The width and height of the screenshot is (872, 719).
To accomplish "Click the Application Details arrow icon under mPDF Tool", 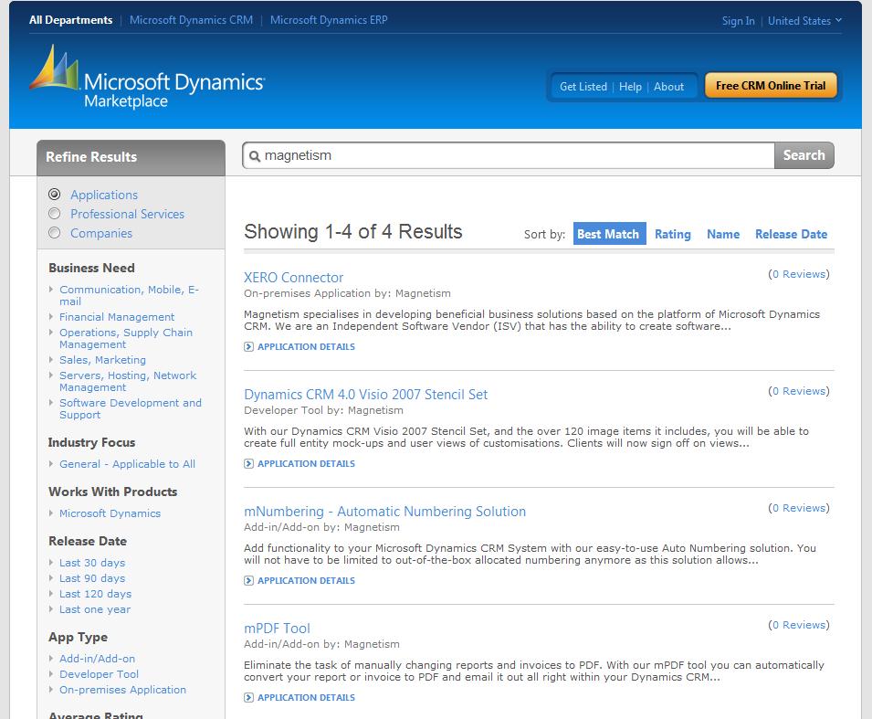I will [248, 698].
